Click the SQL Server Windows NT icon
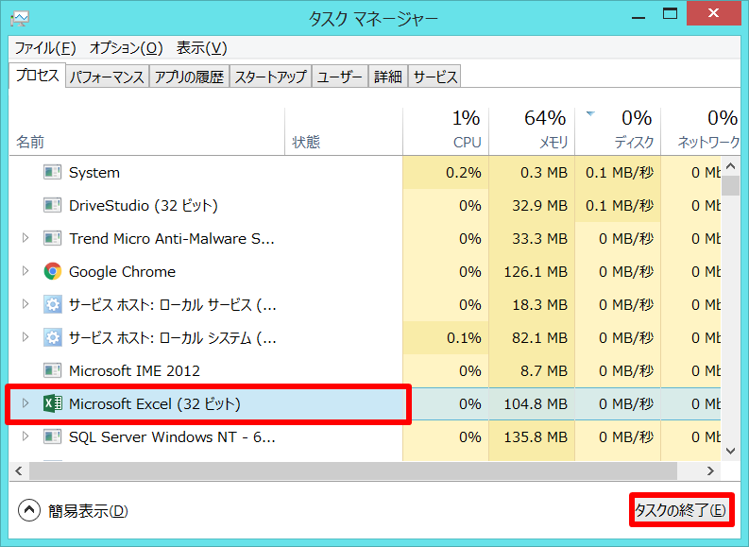Screen dimensions: 749x547 click(x=53, y=436)
